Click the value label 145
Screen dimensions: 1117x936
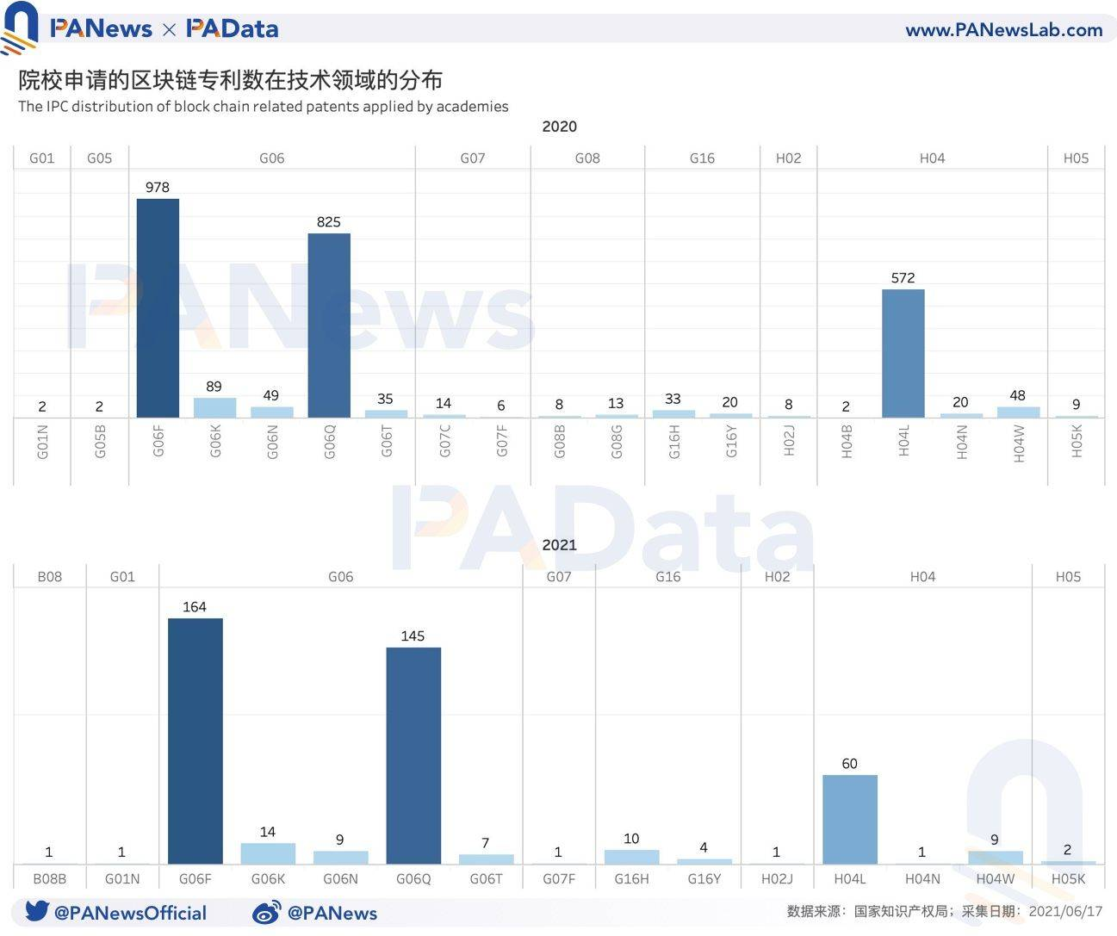click(x=413, y=635)
